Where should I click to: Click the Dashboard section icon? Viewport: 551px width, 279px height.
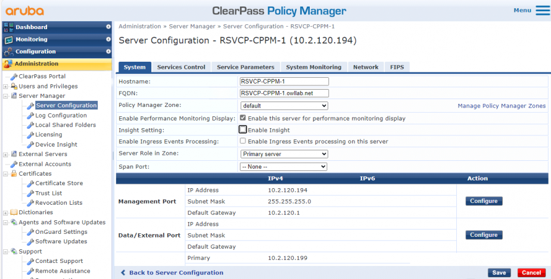click(x=8, y=27)
